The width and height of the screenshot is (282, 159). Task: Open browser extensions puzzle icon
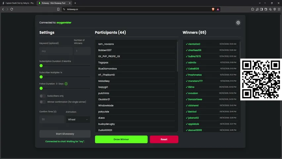tap(253, 9)
